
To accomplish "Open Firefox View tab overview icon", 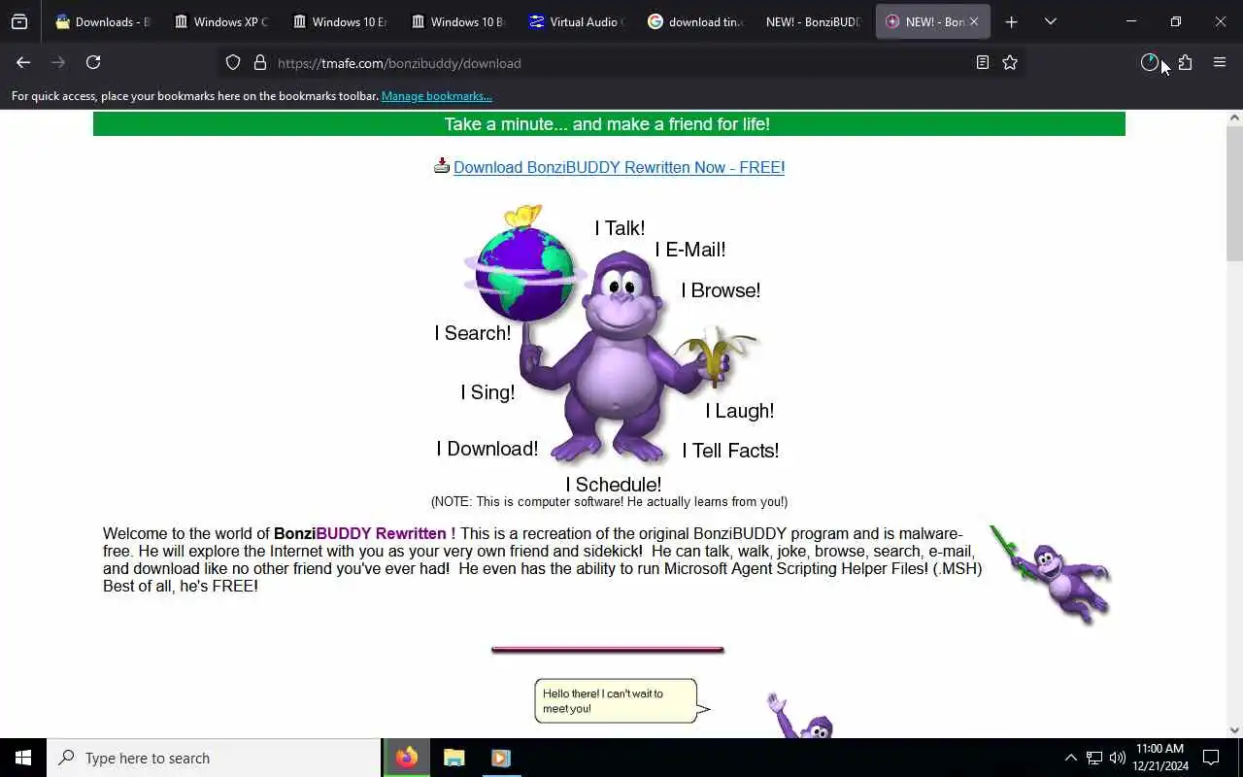I will pos(19,21).
